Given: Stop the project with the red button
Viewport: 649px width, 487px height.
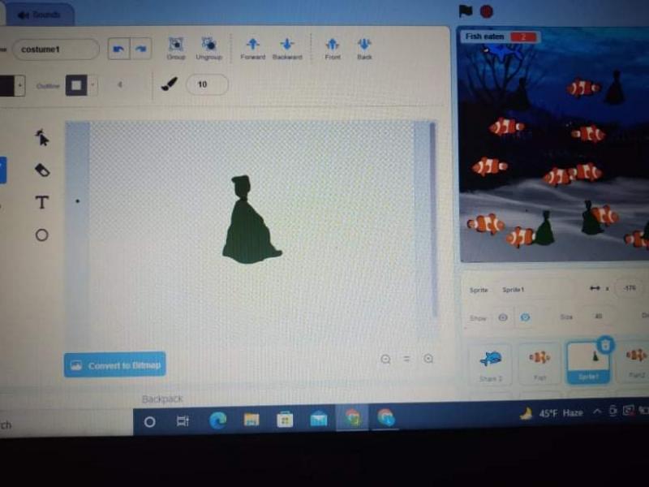Looking at the screenshot, I should point(487,11).
